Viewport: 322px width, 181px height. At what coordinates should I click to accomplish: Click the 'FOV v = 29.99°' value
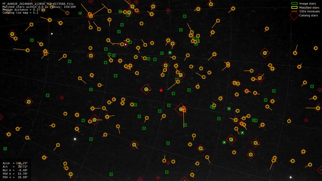(15, 177)
